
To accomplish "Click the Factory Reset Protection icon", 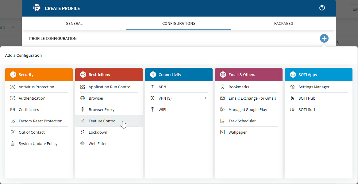I will coord(13,121).
